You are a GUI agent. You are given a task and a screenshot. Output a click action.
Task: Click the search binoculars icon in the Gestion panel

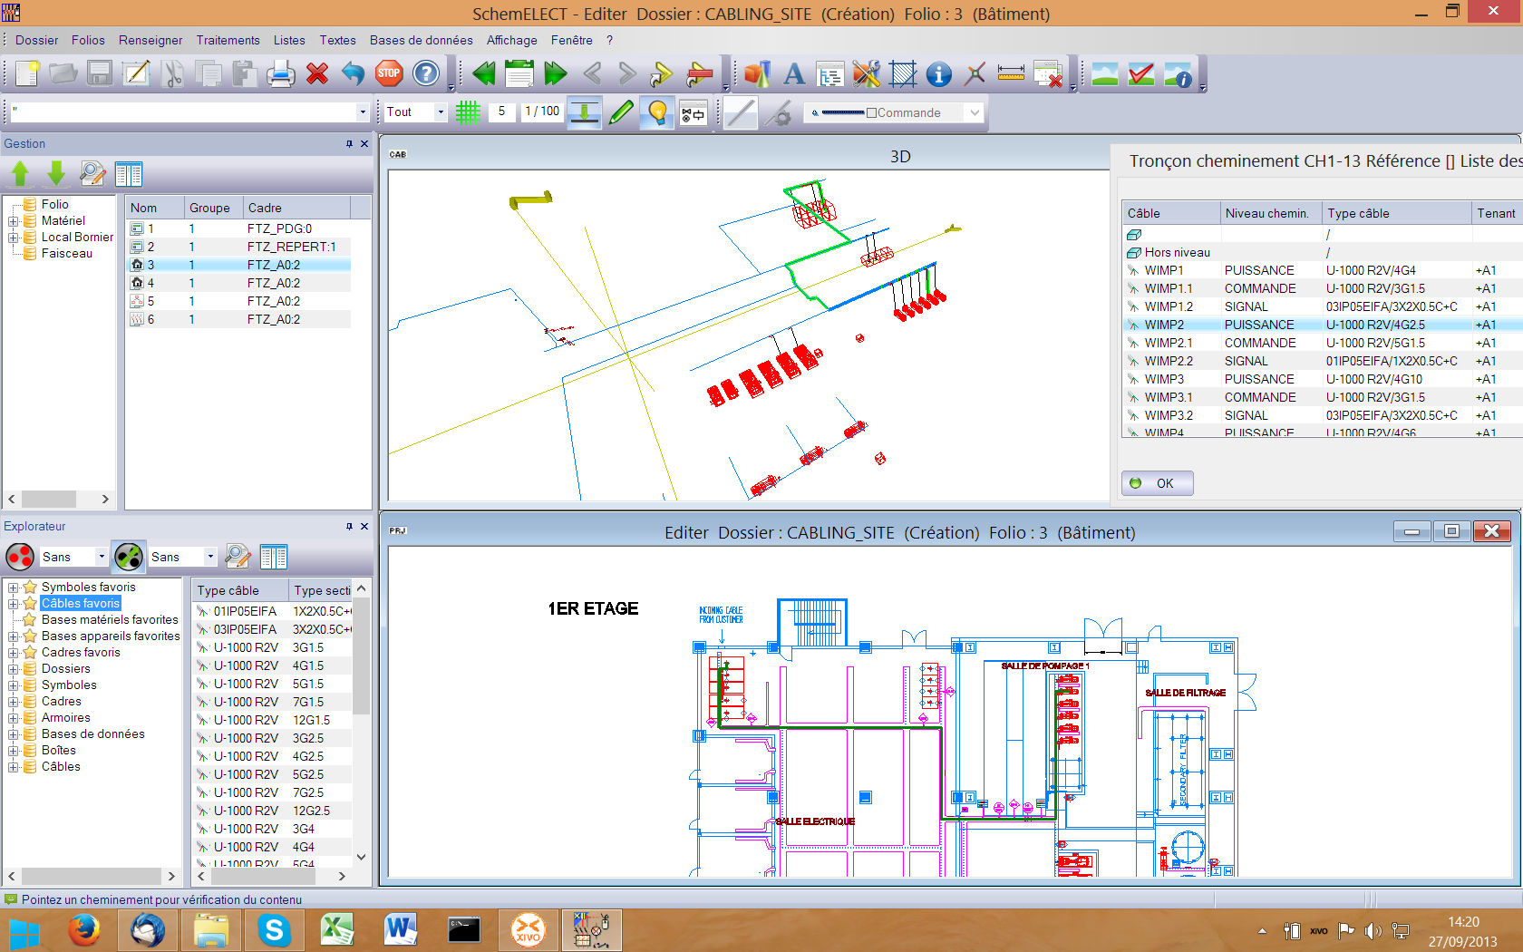click(x=93, y=173)
